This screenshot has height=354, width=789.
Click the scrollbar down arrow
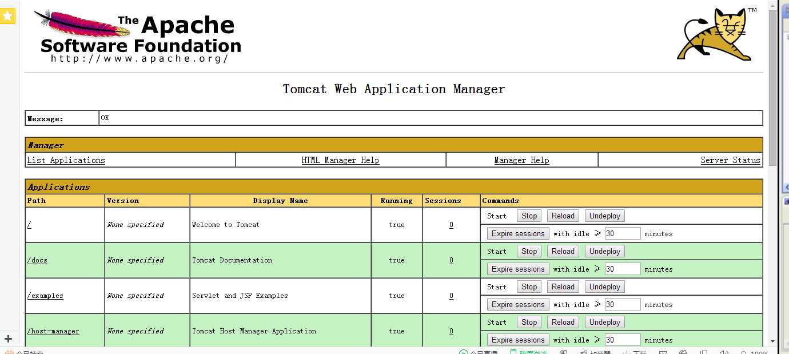(773, 340)
